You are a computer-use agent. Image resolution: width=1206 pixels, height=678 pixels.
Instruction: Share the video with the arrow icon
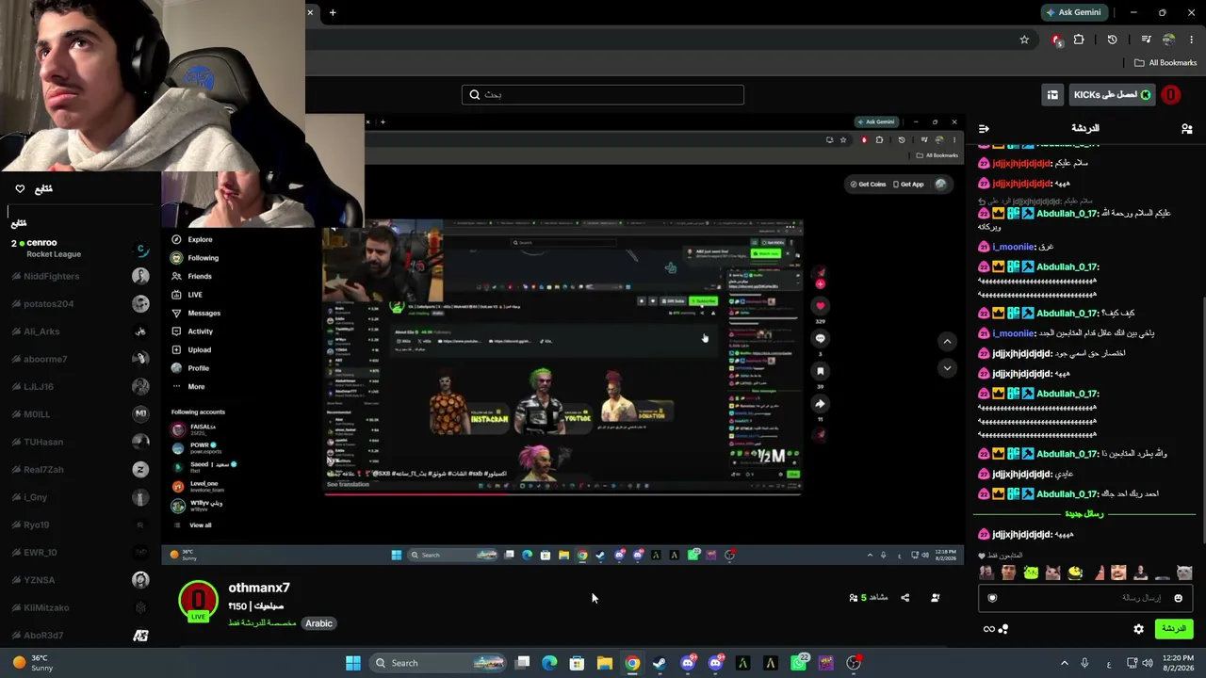(x=820, y=404)
